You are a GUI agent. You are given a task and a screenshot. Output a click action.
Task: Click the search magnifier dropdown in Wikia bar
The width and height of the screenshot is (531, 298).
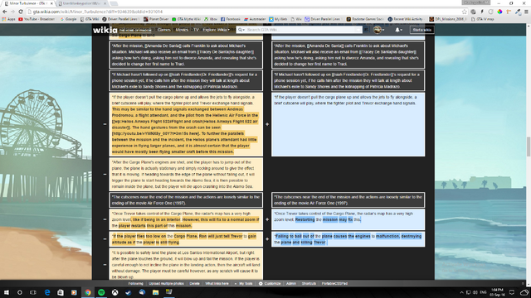pos(241,30)
